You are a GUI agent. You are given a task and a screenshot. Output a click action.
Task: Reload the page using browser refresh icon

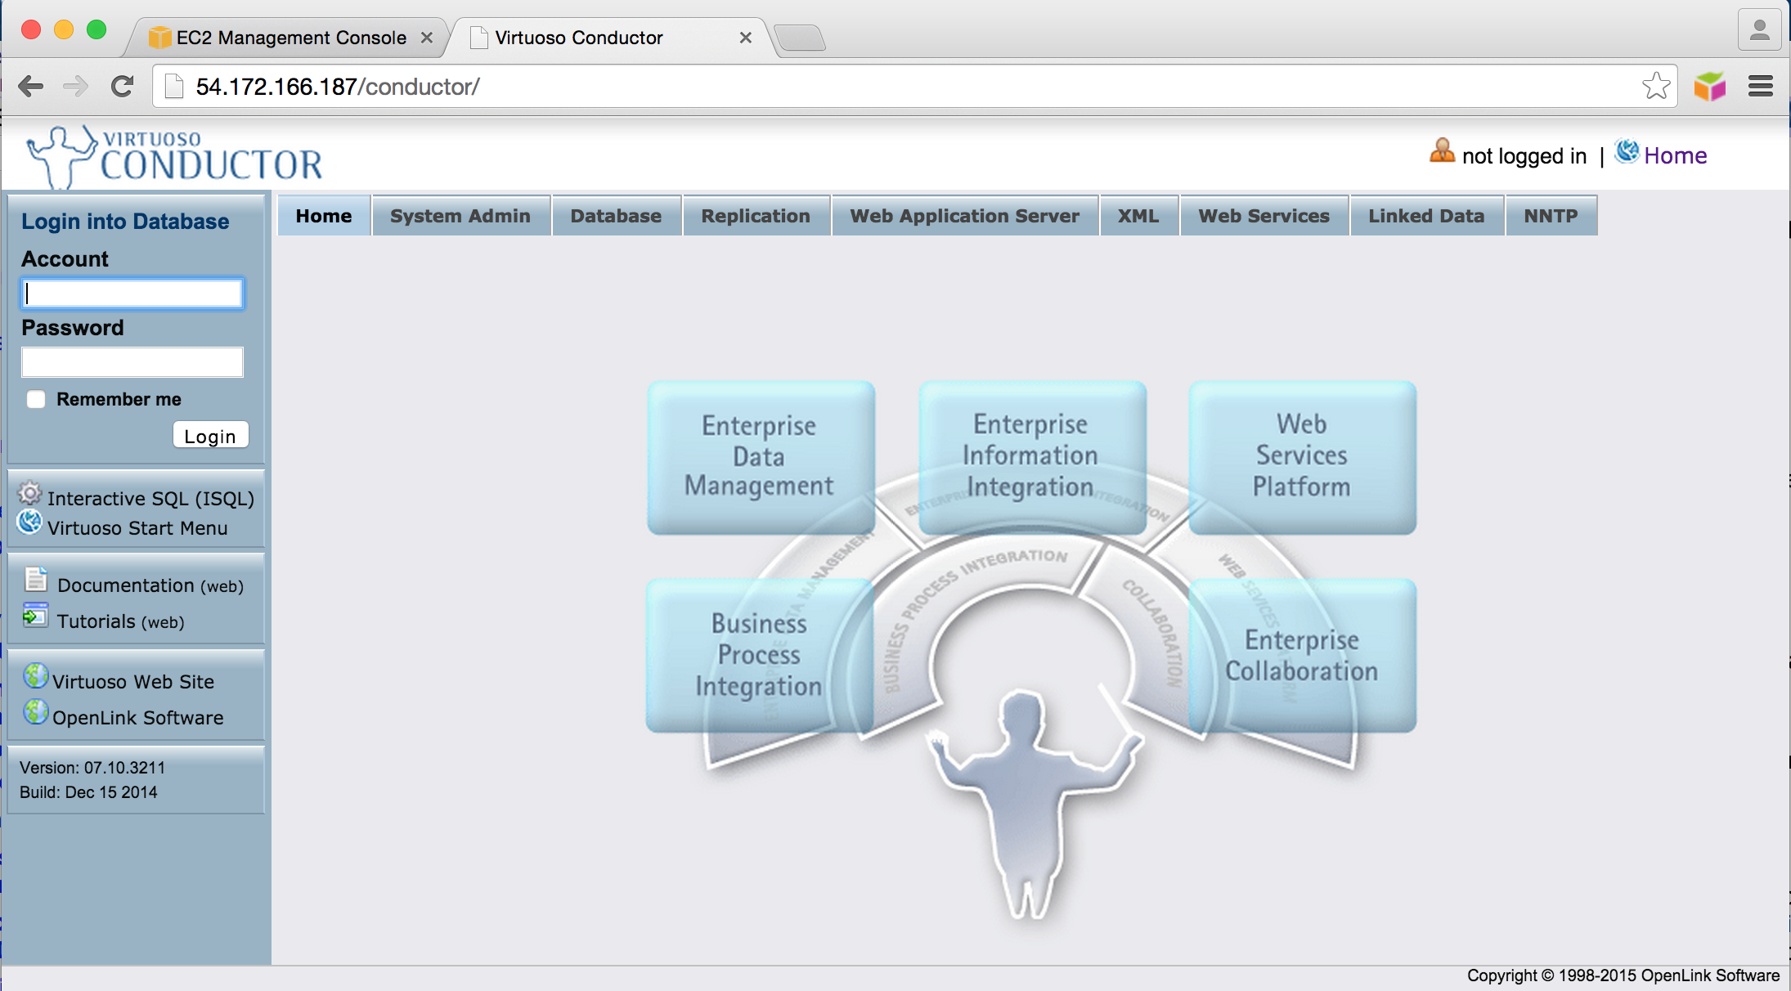(123, 86)
